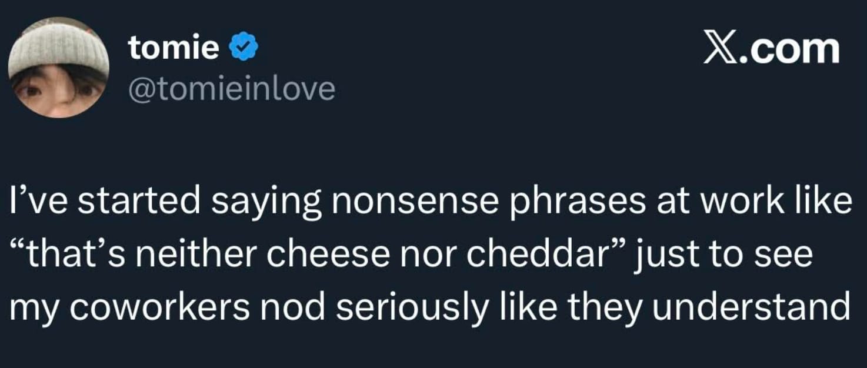
Task: Click the display name tomie
Action: (x=174, y=48)
